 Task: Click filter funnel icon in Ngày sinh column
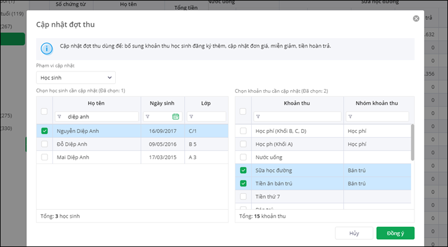pos(148,116)
